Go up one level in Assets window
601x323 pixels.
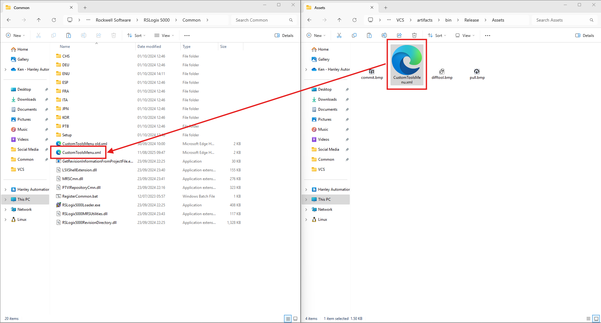(339, 20)
